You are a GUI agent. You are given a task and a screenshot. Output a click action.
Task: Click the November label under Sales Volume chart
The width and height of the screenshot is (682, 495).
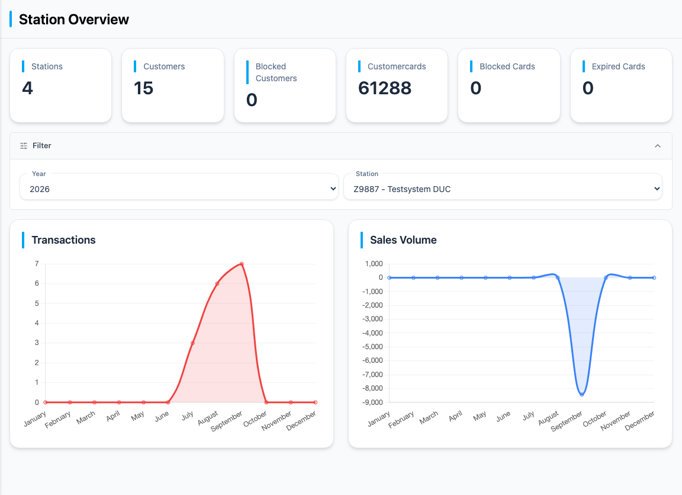coord(615,421)
